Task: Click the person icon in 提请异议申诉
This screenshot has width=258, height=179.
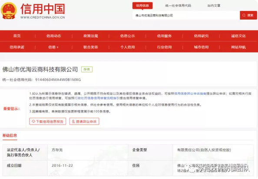Action: pyautogui.click(x=73, y=121)
